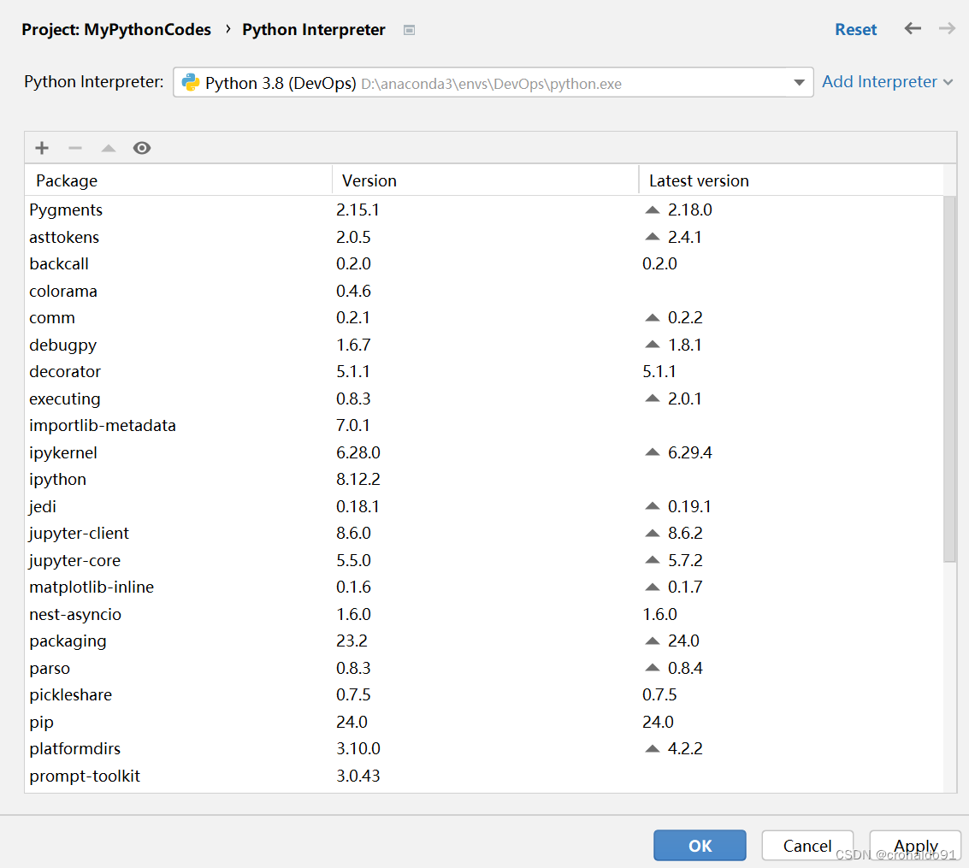Select the jedi package row
This screenshot has width=969, height=868.
(x=484, y=506)
